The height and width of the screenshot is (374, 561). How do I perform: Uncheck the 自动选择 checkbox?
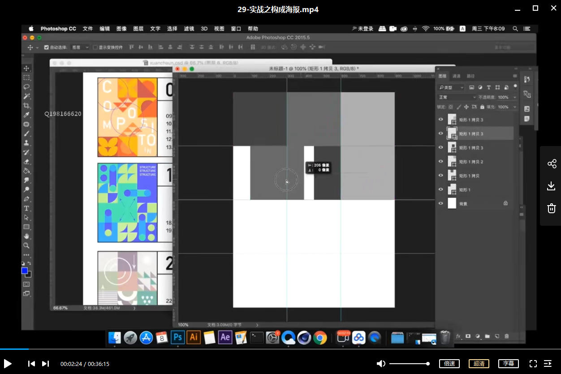click(x=47, y=47)
